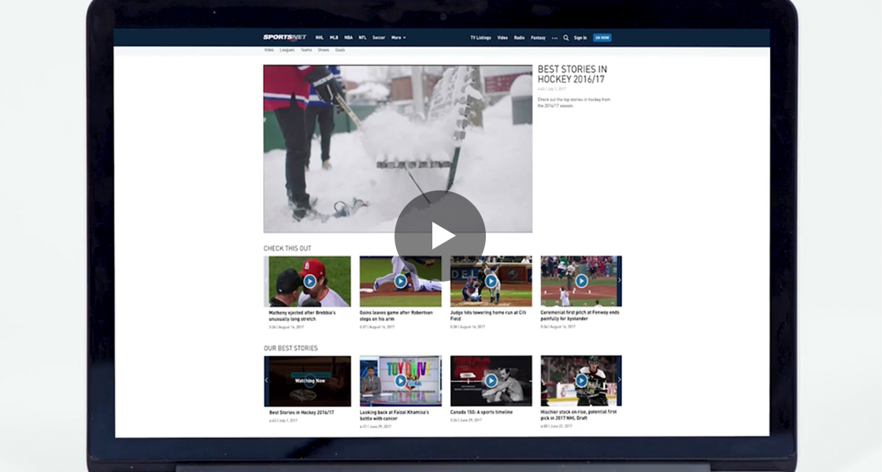This screenshot has width=882, height=472.
Task: Open the Ceremonial first pitch at Fenway thumbnail
Action: click(x=581, y=281)
